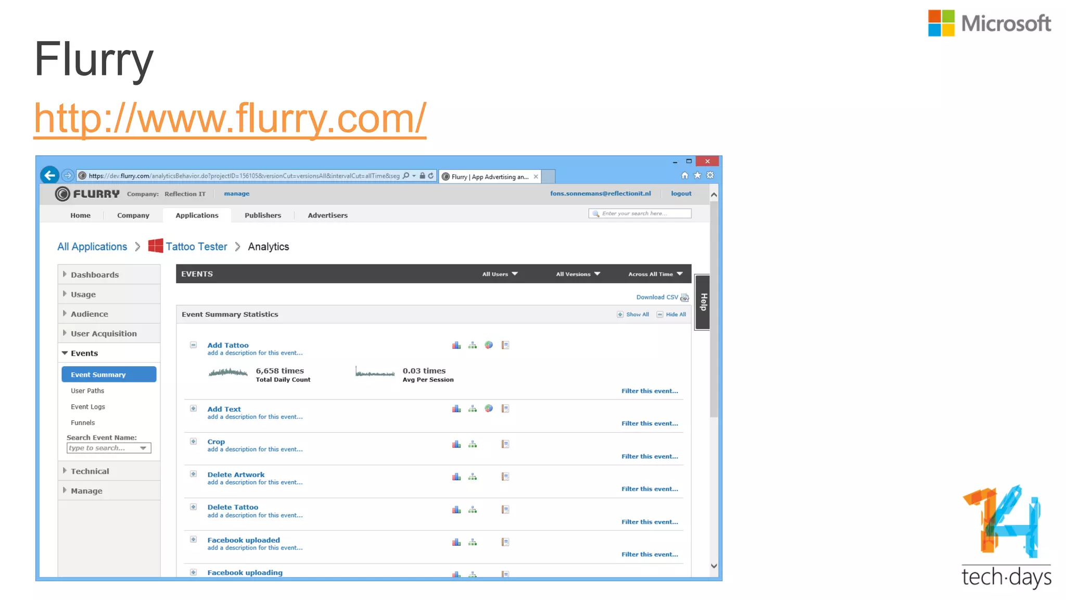
Task: Open Funnels in sidebar
Action: coord(83,423)
